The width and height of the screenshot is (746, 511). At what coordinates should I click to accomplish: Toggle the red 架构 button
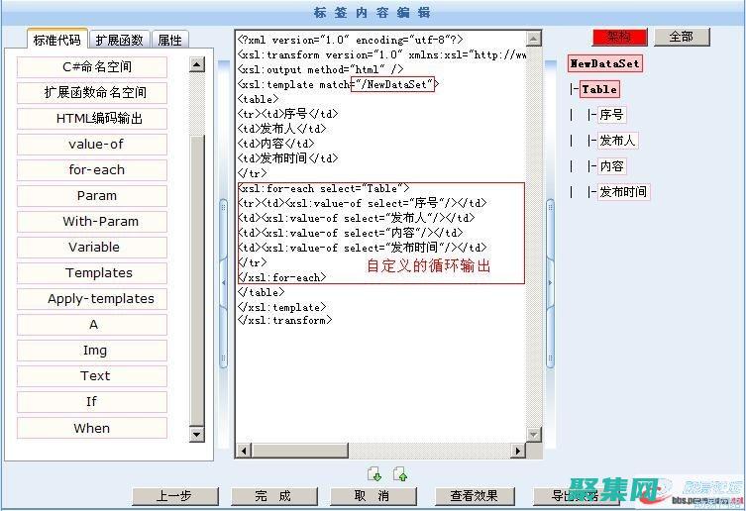[x=619, y=37]
